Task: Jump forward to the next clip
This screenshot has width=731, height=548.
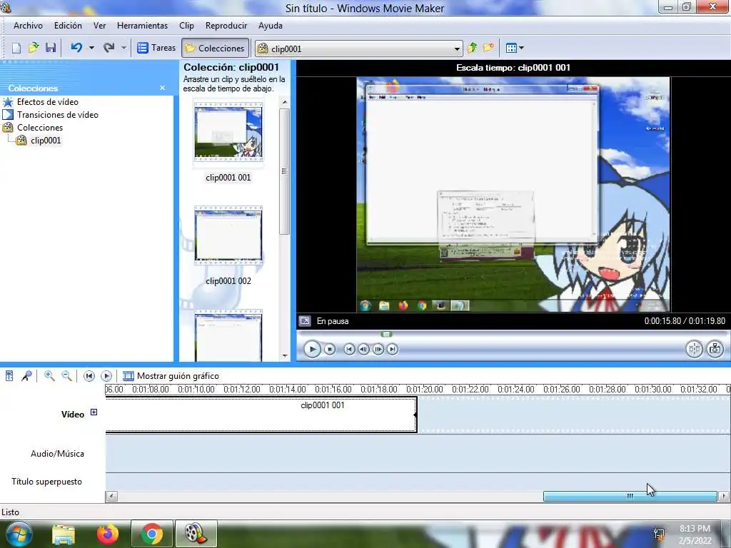Action: point(393,349)
